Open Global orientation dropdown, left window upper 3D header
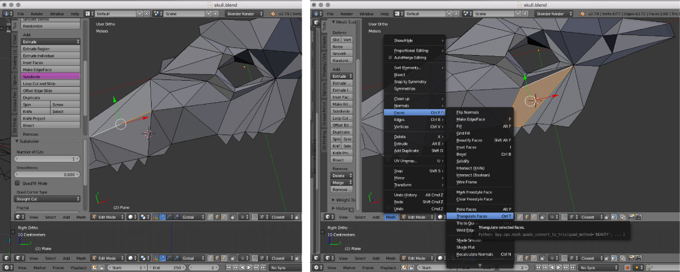This screenshot has height=272, width=680. pyautogui.click(x=192, y=217)
